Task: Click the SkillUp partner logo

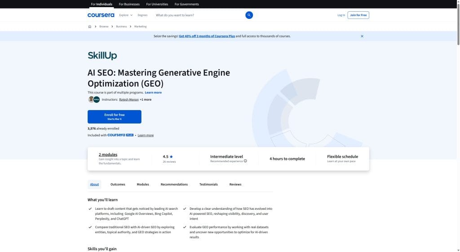Action: pyautogui.click(x=102, y=55)
